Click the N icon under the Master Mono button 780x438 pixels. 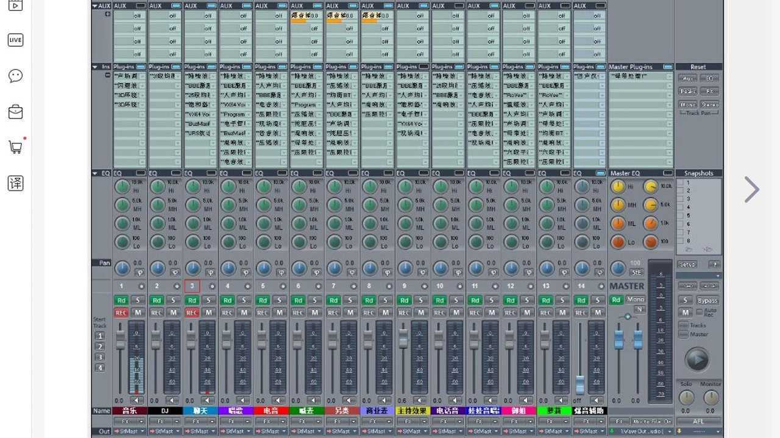click(640, 308)
